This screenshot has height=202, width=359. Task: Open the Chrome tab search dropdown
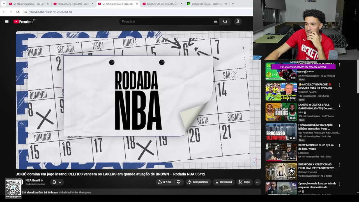pyautogui.click(x=4, y=4)
